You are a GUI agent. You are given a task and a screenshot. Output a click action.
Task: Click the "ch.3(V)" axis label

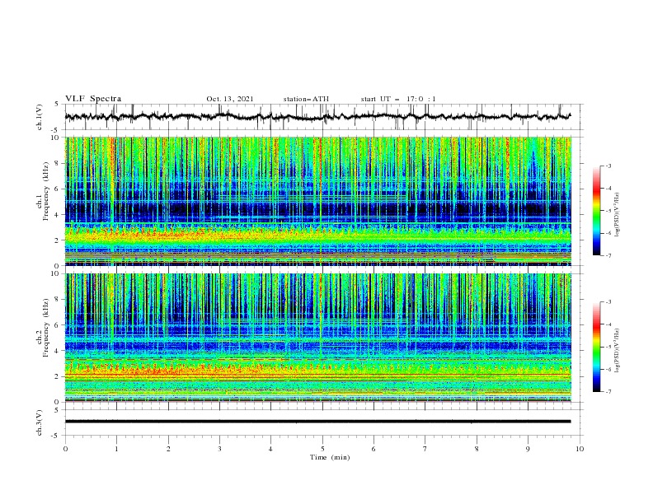[x=40, y=422]
